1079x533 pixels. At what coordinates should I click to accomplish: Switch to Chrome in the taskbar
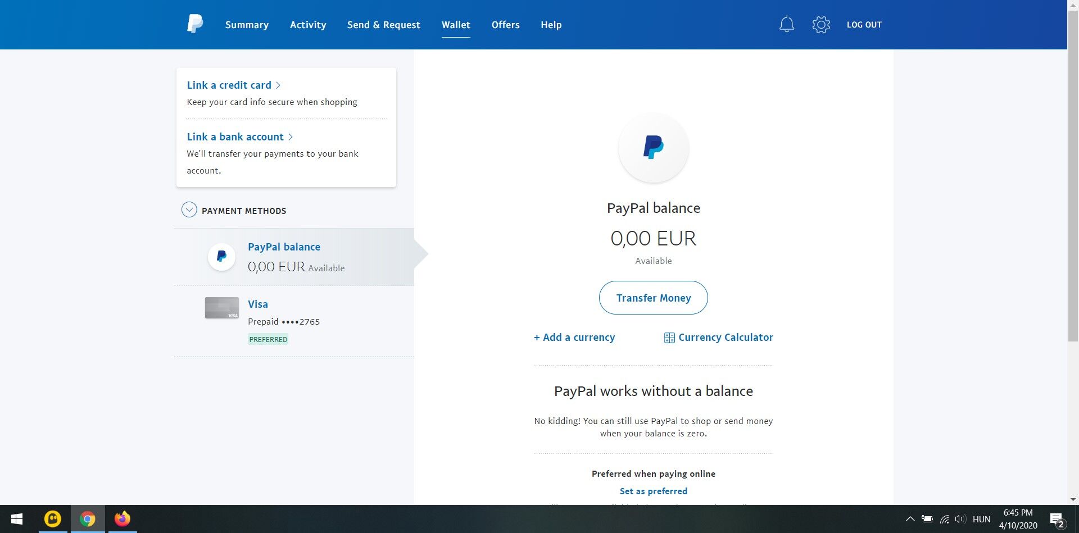(88, 519)
